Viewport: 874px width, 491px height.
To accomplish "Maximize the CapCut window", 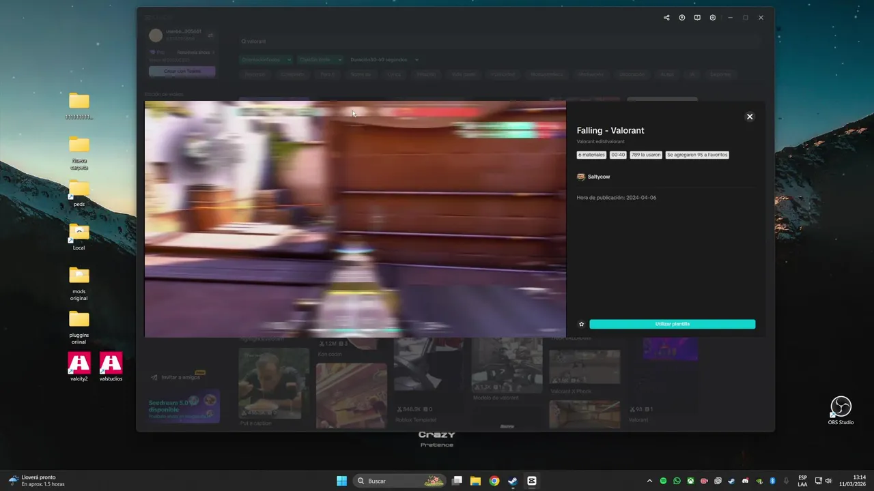I will [x=746, y=18].
